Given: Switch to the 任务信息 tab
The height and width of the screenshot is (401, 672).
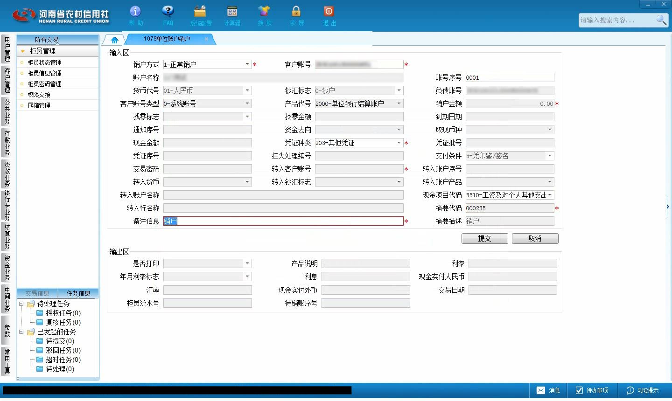Looking at the screenshot, I should (78, 293).
